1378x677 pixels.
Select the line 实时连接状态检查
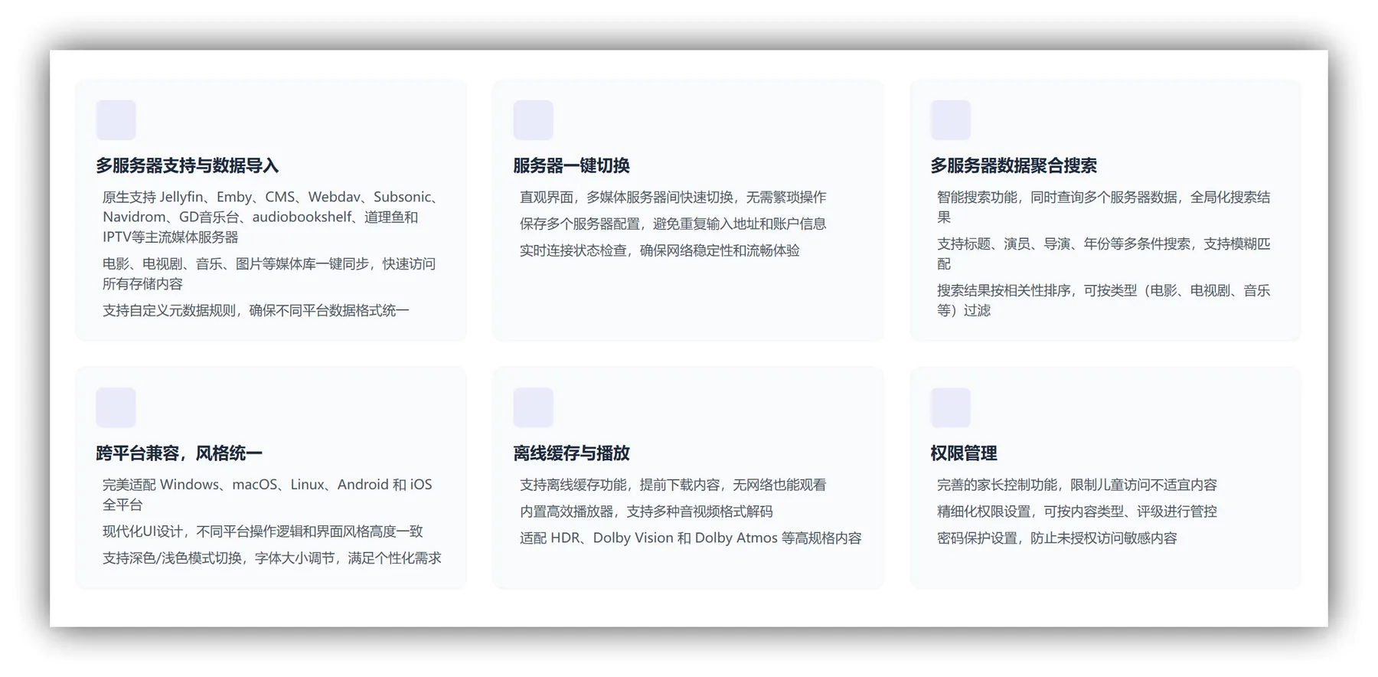[659, 250]
